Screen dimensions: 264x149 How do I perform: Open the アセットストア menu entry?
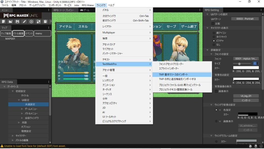[124, 44]
